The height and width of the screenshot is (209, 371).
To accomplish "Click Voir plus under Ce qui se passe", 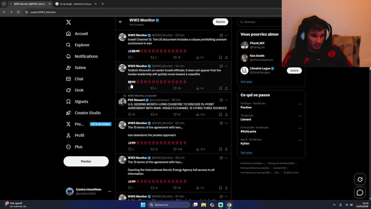I will [x=246, y=153].
